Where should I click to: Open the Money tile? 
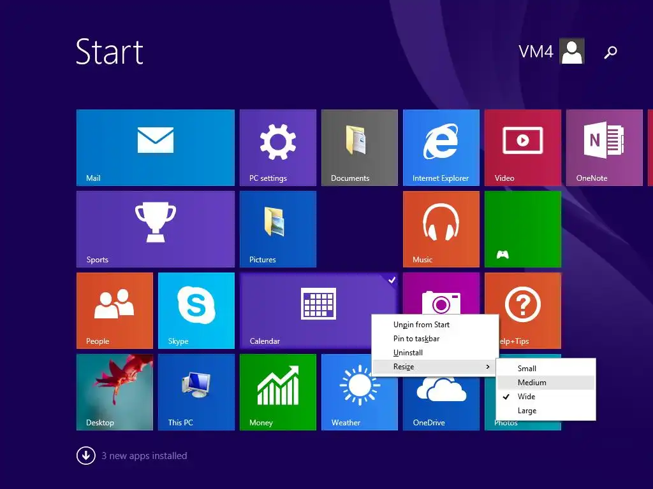(x=278, y=392)
